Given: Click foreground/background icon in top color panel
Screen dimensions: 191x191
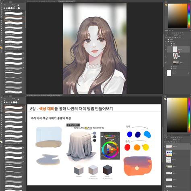Looking at the screenshot, I should 166,5.
